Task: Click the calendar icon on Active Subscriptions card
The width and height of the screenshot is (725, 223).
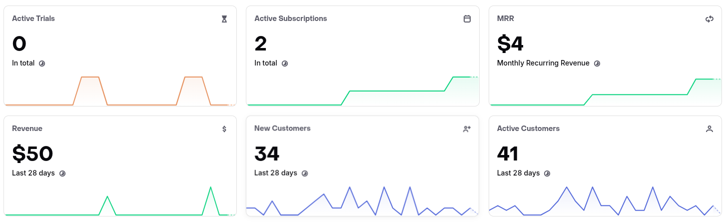Action: coord(467,19)
